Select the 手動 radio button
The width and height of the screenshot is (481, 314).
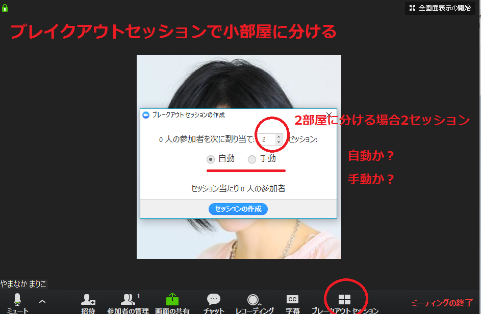pyautogui.click(x=252, y=159)
